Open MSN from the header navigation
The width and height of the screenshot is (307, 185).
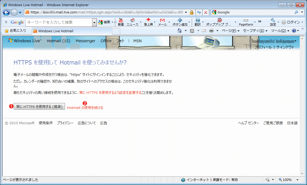point(137,41)
